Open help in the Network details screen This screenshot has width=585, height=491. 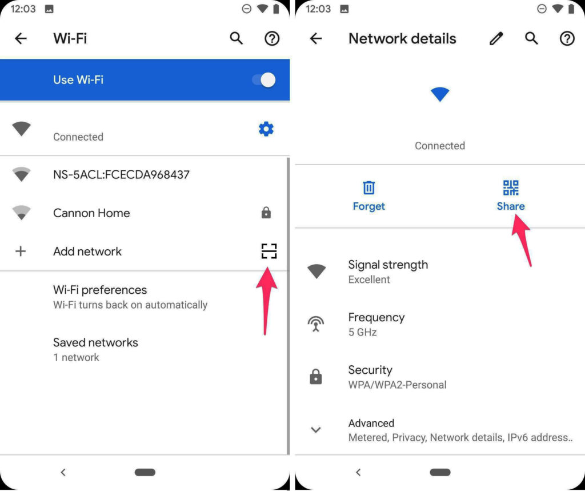click(567, 38)
